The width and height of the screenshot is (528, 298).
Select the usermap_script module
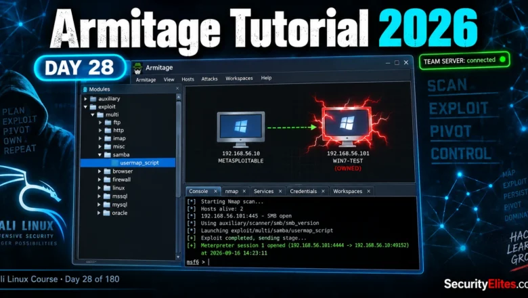click(x=128, y=163)
